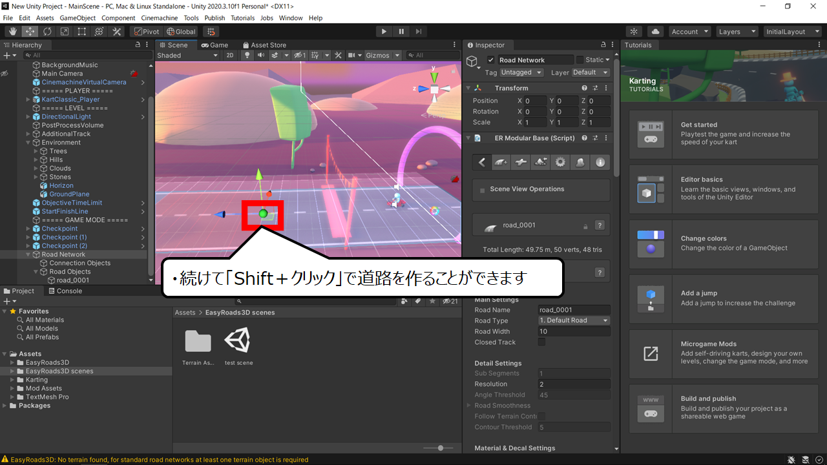Viewport: 827px width, 465px height.
Task: Click the Step frame button
Action: point(419,31)
